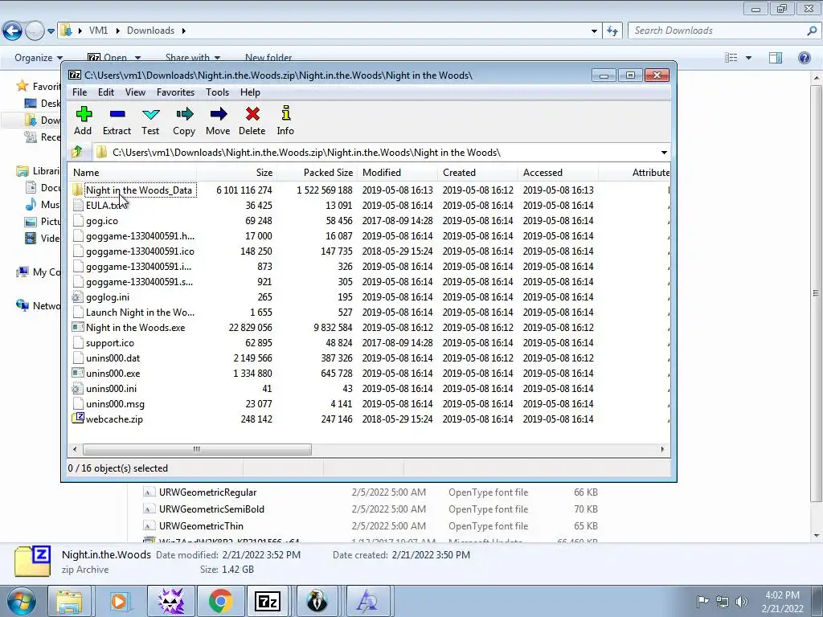Select URWGeometricThin font in Explorer
The image size is (823, 617).
[x=201, y=525]
